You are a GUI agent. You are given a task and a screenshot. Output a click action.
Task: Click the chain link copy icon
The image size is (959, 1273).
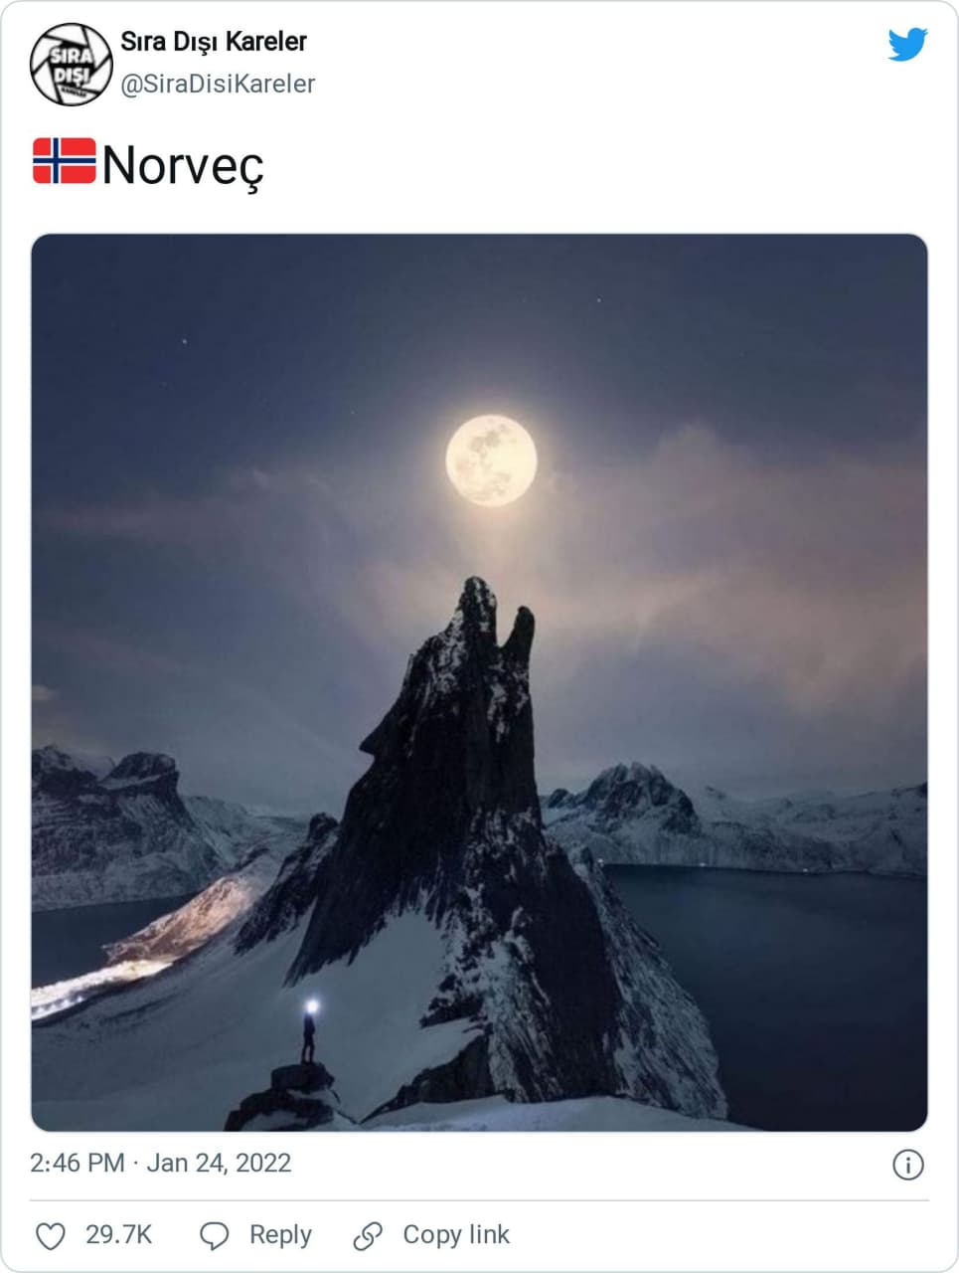click(368, 1236)
